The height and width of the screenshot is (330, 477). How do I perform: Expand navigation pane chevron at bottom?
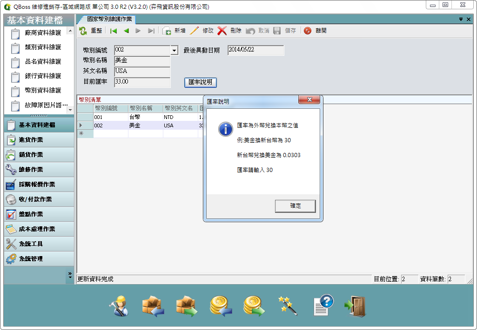pyautogui.click(x=70, y=275)
